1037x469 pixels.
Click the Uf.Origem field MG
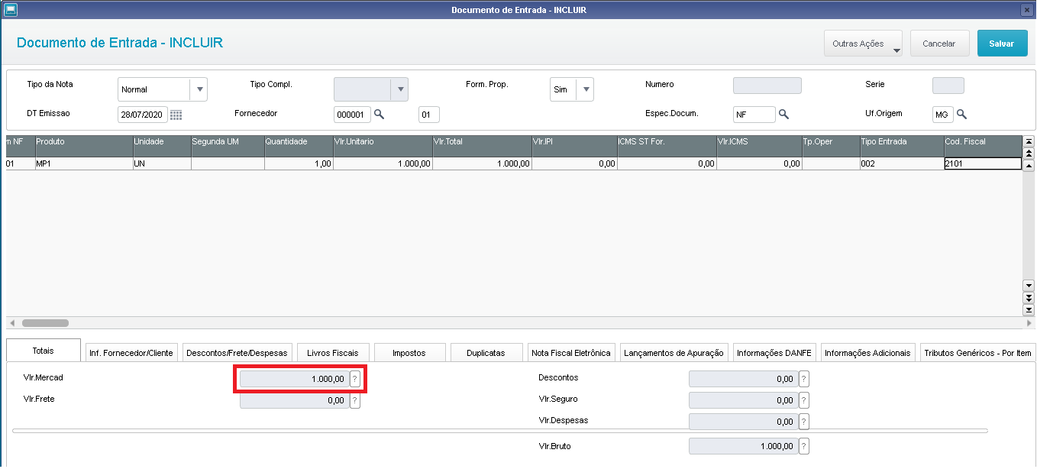click(943, 115)
